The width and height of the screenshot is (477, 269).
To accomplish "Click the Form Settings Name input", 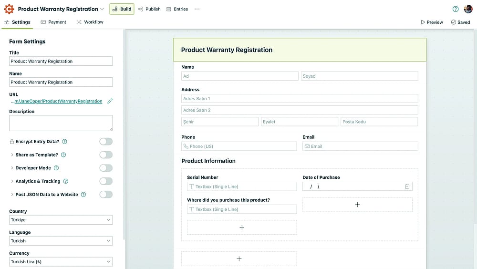I will click(61, 82).
